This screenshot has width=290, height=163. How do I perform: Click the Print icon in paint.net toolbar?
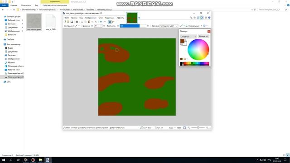(77, 22)
